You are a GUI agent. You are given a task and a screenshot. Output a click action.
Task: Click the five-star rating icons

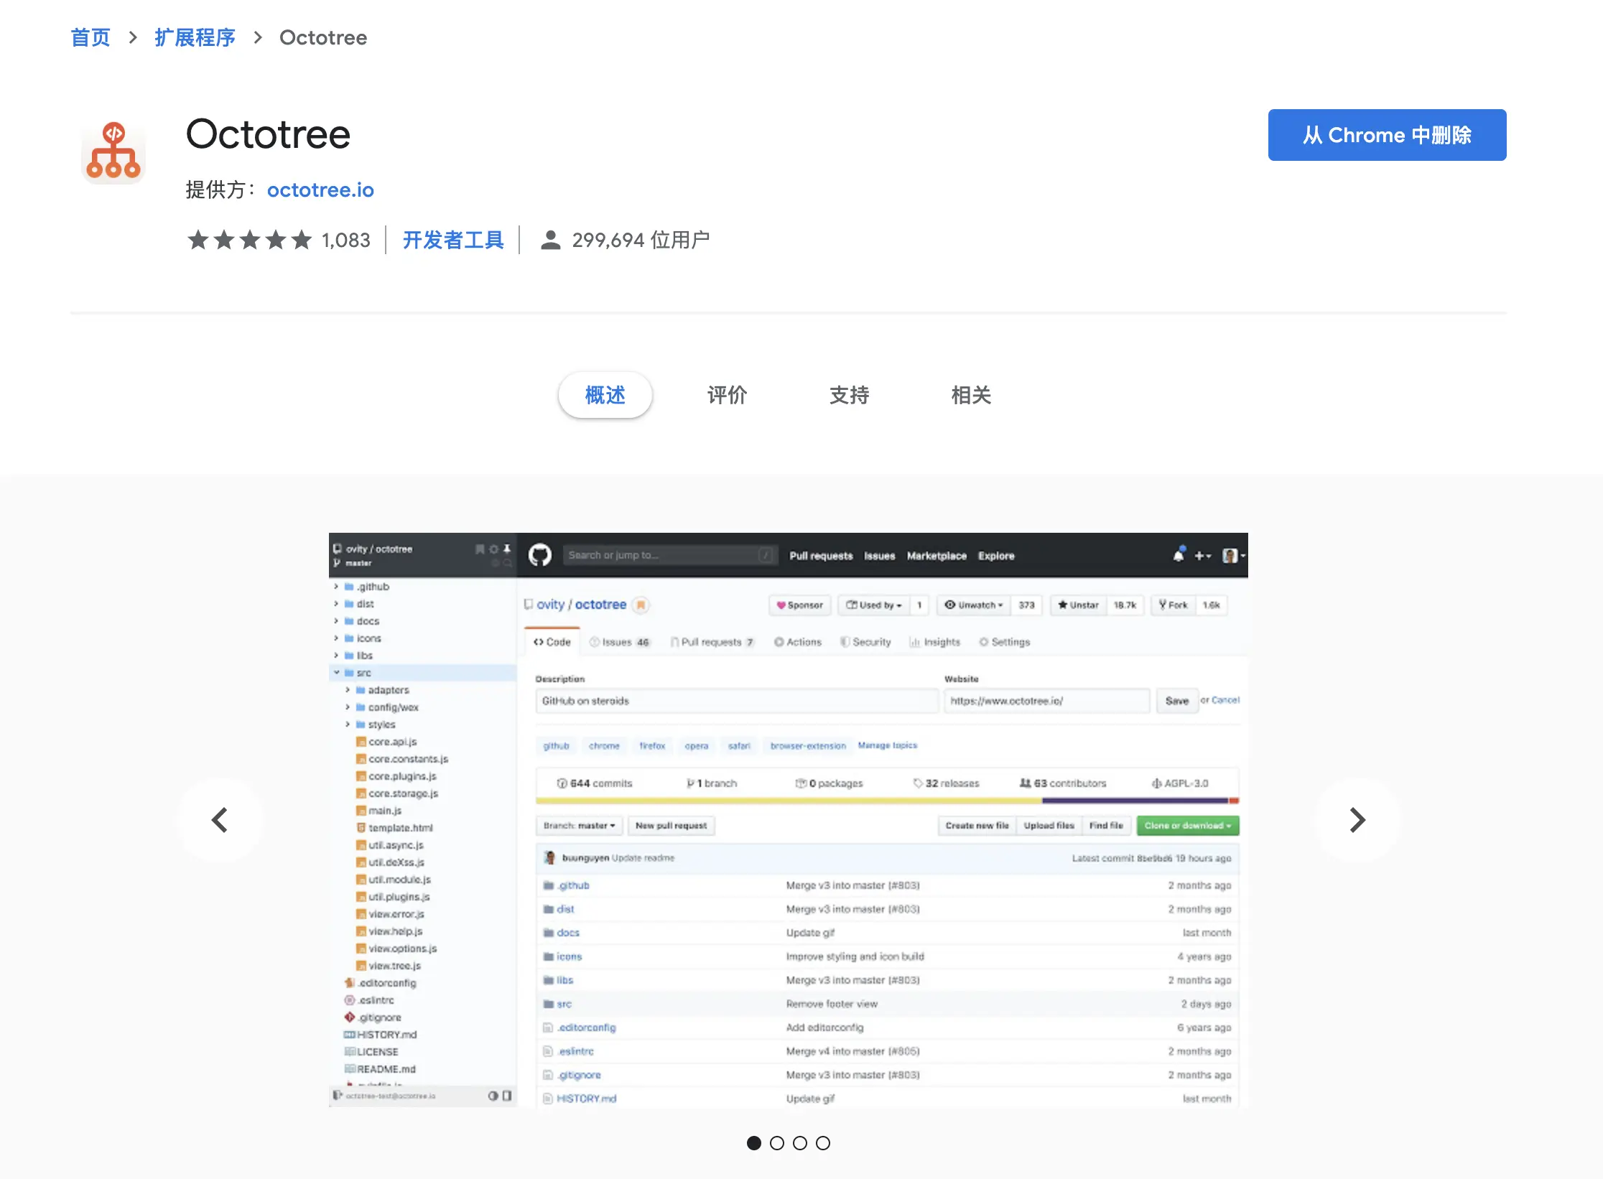[x=249, y=240]
